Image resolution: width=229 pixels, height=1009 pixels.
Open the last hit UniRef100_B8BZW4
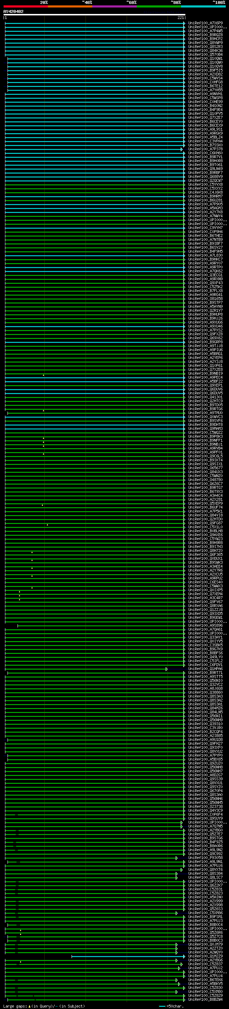tap(205, 999)
